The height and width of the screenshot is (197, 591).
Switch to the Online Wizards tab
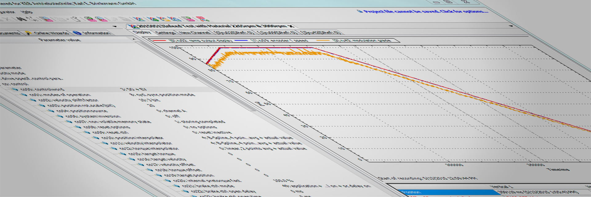click(x=48, y=33)
